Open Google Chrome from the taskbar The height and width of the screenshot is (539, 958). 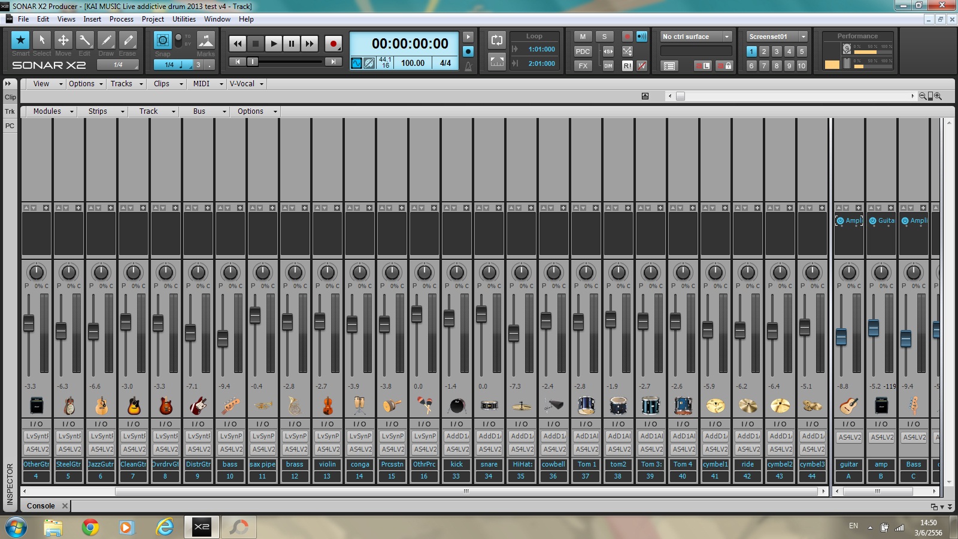click(x=90, y=528)
